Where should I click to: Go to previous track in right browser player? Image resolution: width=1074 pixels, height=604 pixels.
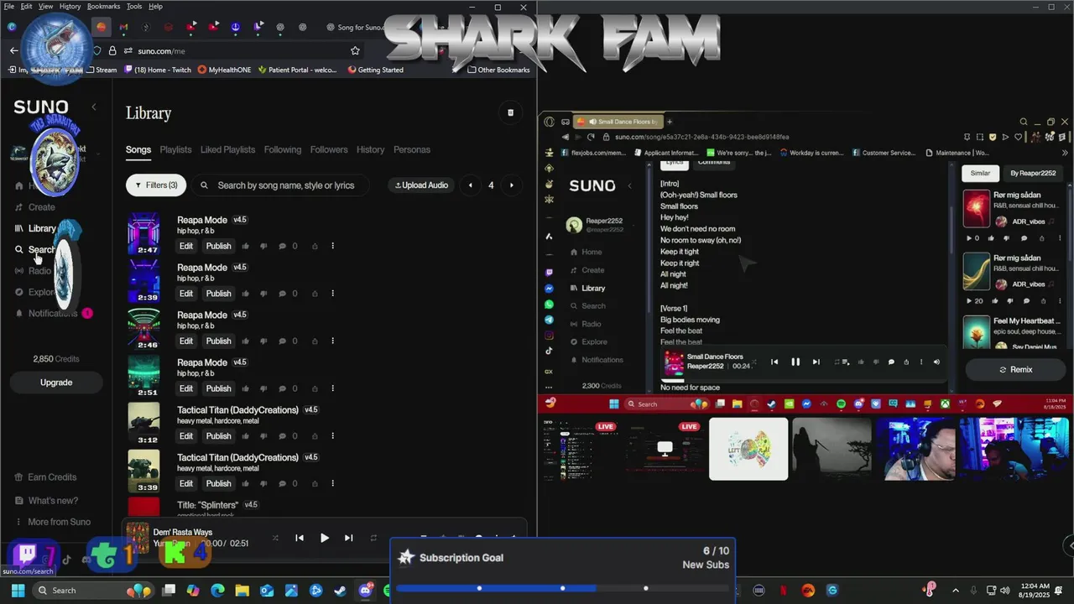[x=774, y=362]
